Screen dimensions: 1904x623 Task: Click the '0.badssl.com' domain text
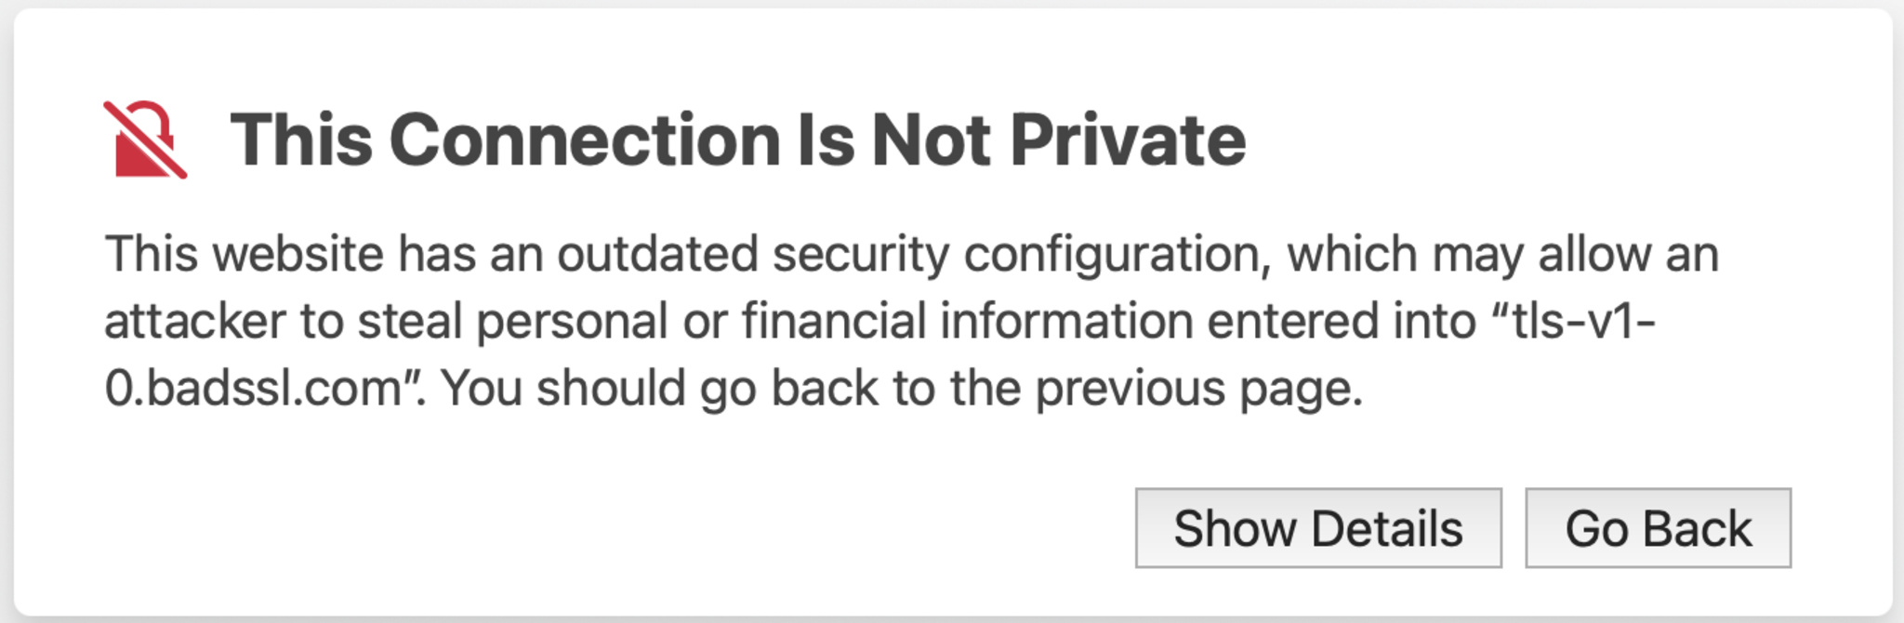coord(253,388)
